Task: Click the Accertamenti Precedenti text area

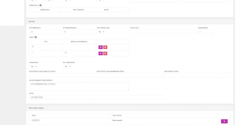Action: [79, 86]
